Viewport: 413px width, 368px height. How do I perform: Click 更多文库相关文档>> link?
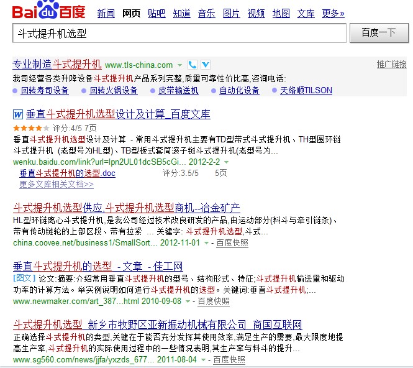[x=57, y=184]
